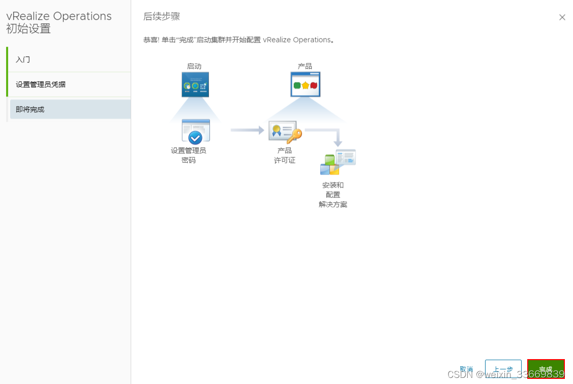This screenshot has height=384, width=573.
Task: Select the 即将完成 sidebar step
Action: point(70,109)
